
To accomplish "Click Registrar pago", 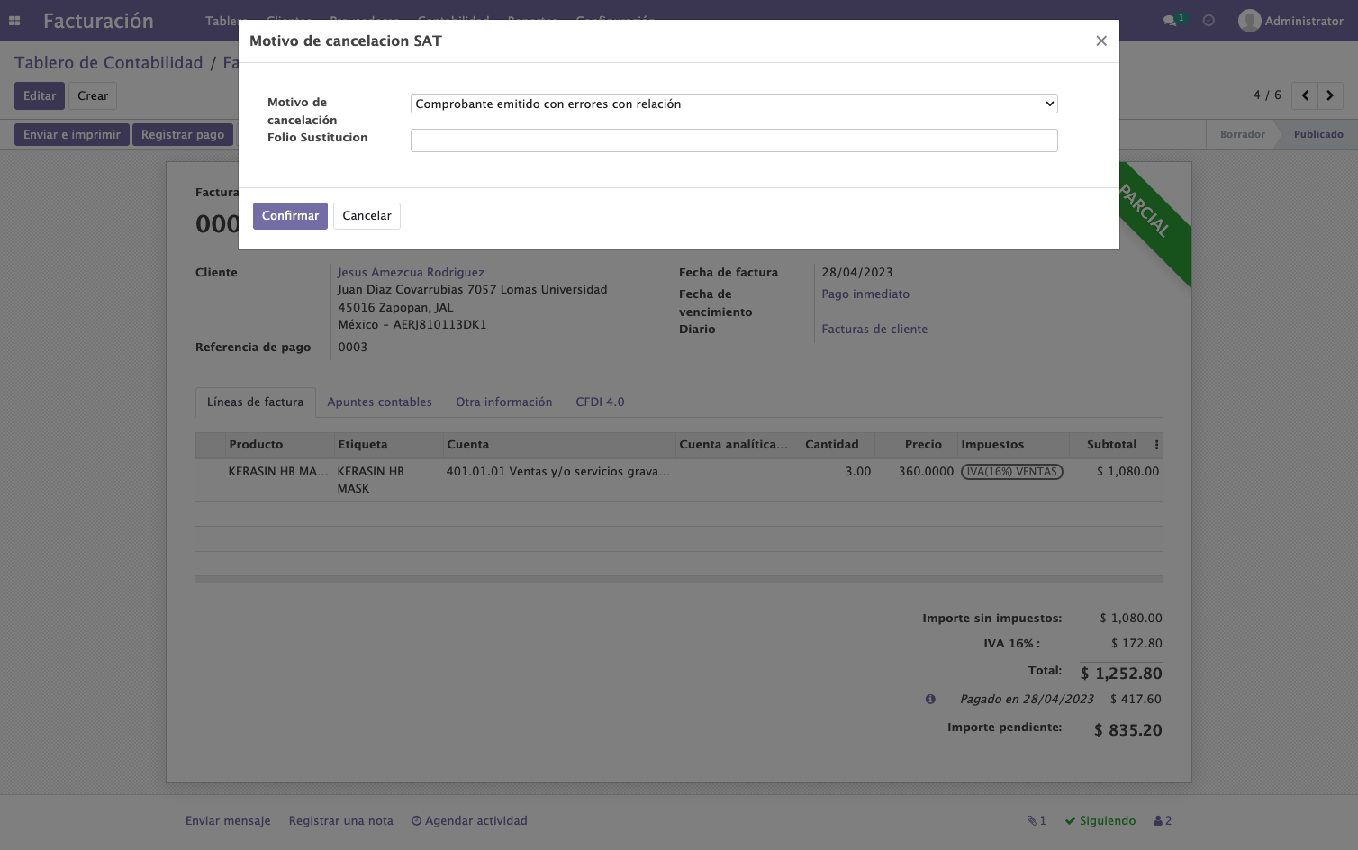I will pos(183,135).
